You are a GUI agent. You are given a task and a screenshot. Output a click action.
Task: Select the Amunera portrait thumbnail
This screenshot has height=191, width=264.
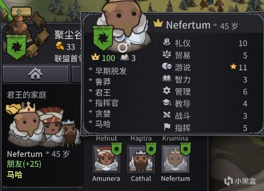click(x=106, y=159)
